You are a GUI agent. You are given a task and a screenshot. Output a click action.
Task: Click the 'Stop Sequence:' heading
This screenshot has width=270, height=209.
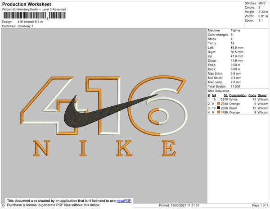coord(219,91)
